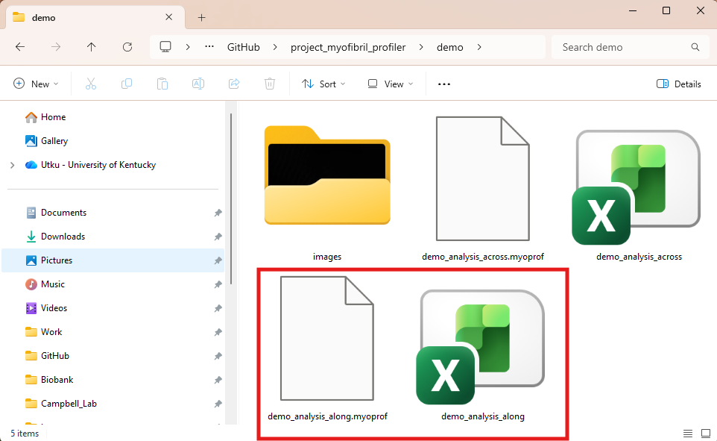Image resolution: width=717 pixels, height=441 pixels.
Task: Click the Cut scissors icon
Action: (x=91, y=84)
